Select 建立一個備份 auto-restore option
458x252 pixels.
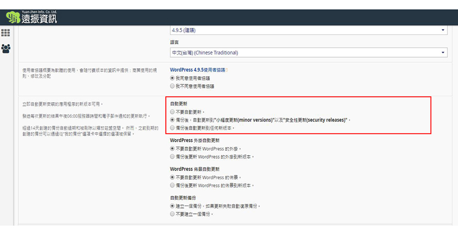coord(172,206)
